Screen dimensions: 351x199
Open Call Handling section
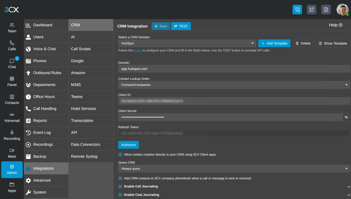(x=46, y=109)
